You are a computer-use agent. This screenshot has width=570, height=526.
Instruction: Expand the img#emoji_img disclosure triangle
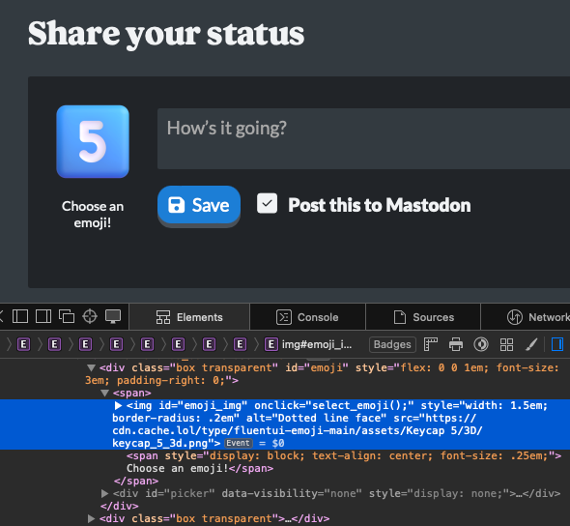[x=118, y=405]
